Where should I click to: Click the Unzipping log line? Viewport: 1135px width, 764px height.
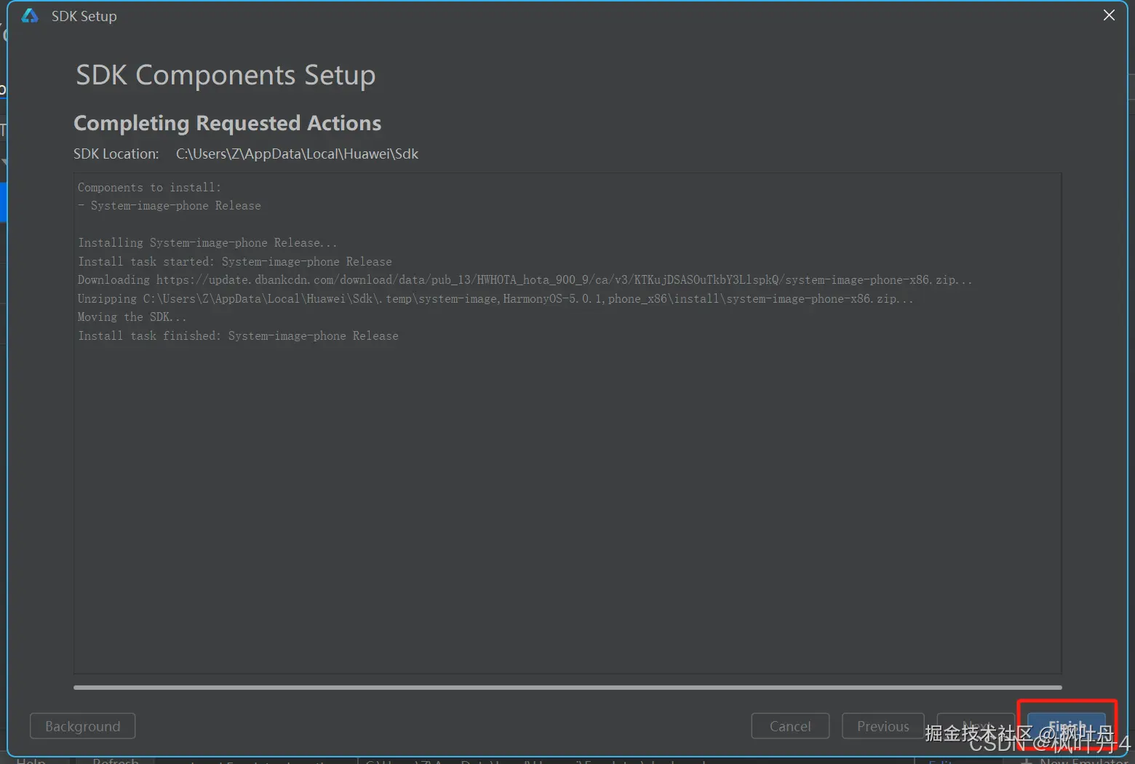(x=495, y=298)
